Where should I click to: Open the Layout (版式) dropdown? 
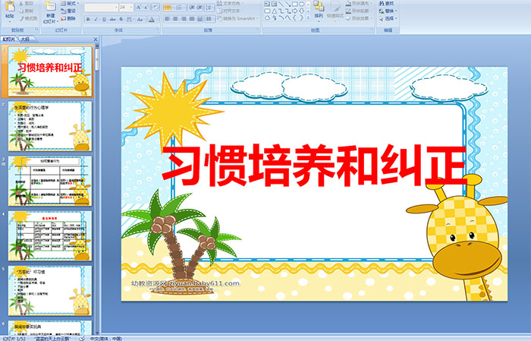[x=70, y=3]
